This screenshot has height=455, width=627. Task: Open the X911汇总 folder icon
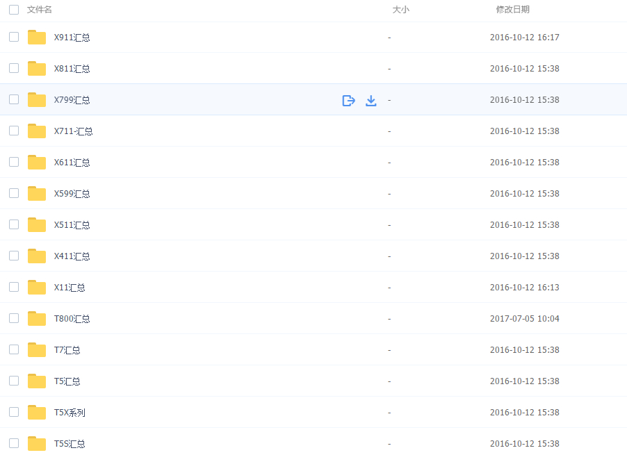(37, 37)
